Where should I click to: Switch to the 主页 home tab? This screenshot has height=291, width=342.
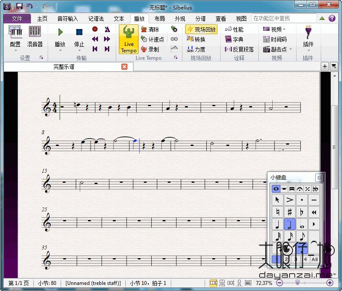pos(42,19)
